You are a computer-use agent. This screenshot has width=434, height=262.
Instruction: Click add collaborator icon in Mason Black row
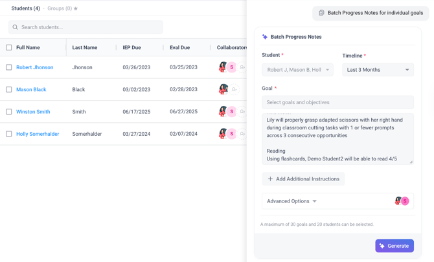tap(234, 89)
